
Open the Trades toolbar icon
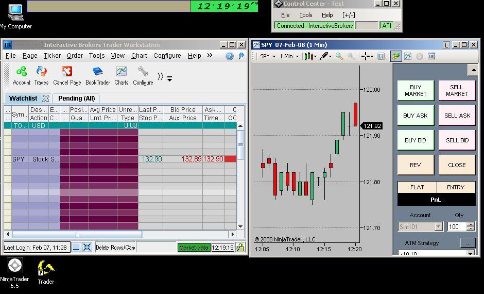point(41,75)
